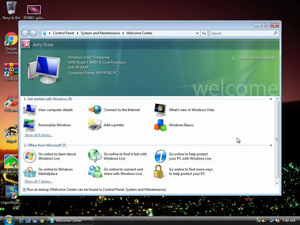Click Welcome Center breadcrumb

pos(139,33)
